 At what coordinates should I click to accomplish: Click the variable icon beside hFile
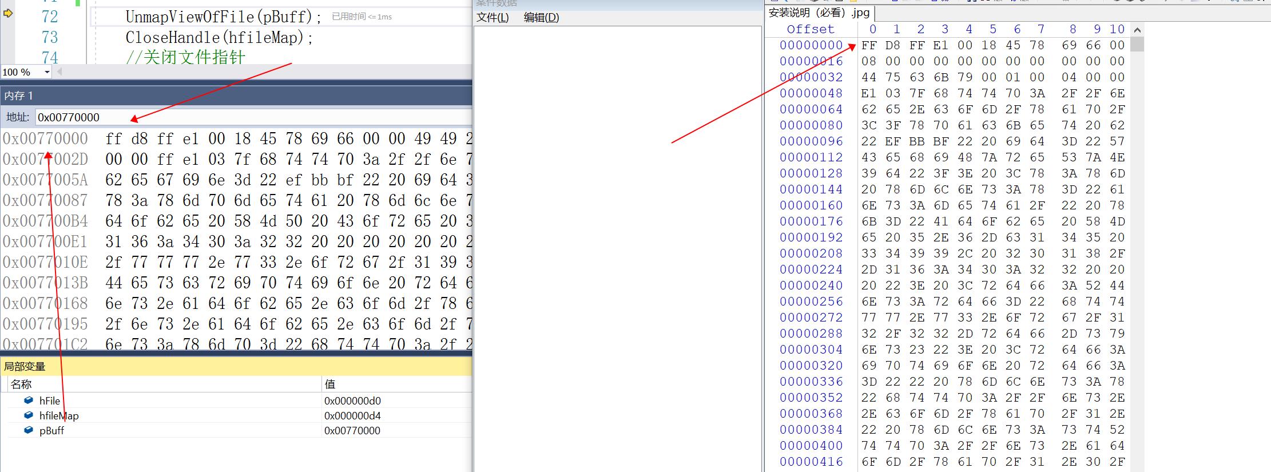(29, 400)
